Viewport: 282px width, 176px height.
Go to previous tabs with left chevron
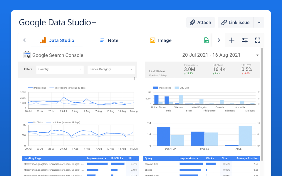point(24,40)
